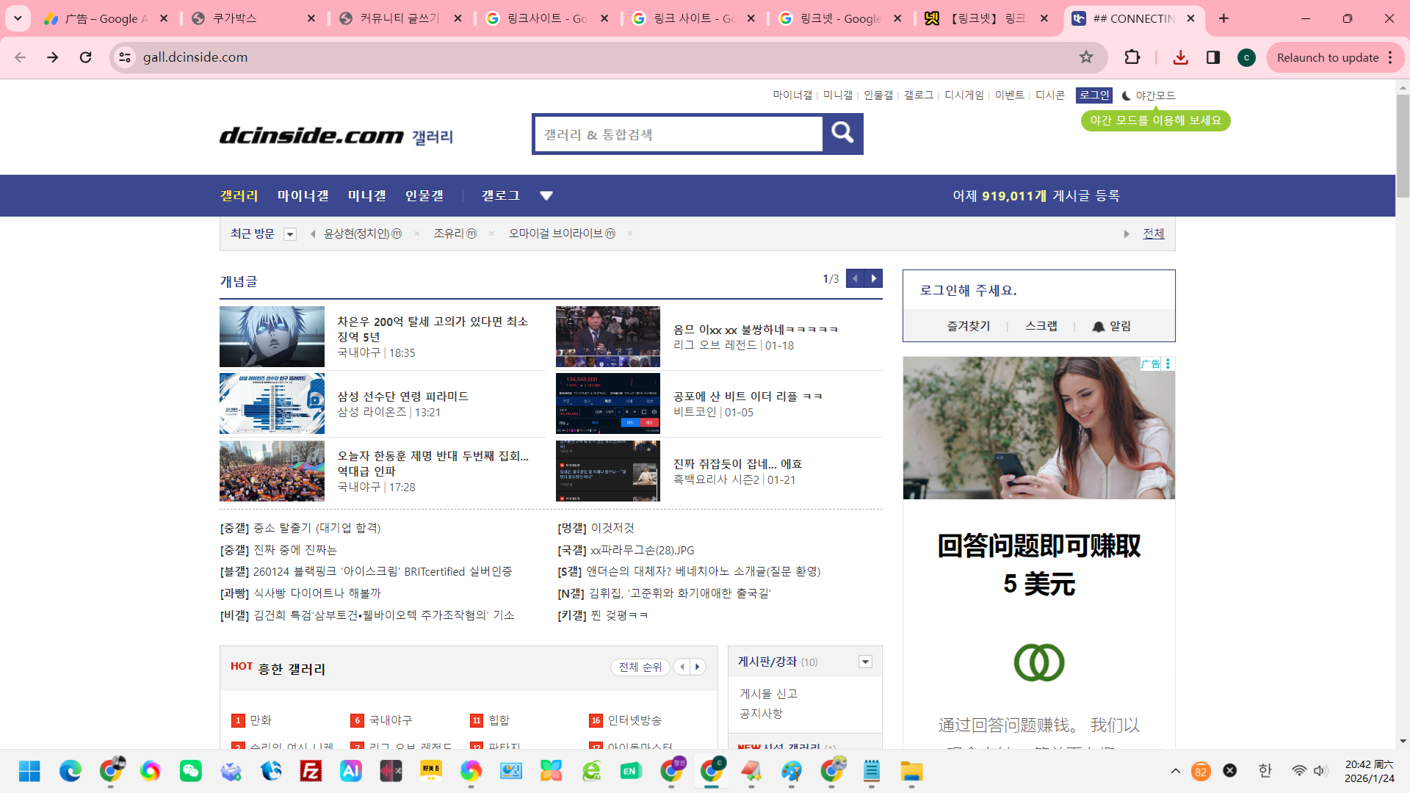Click the magnifier search icon

point(842,133)
